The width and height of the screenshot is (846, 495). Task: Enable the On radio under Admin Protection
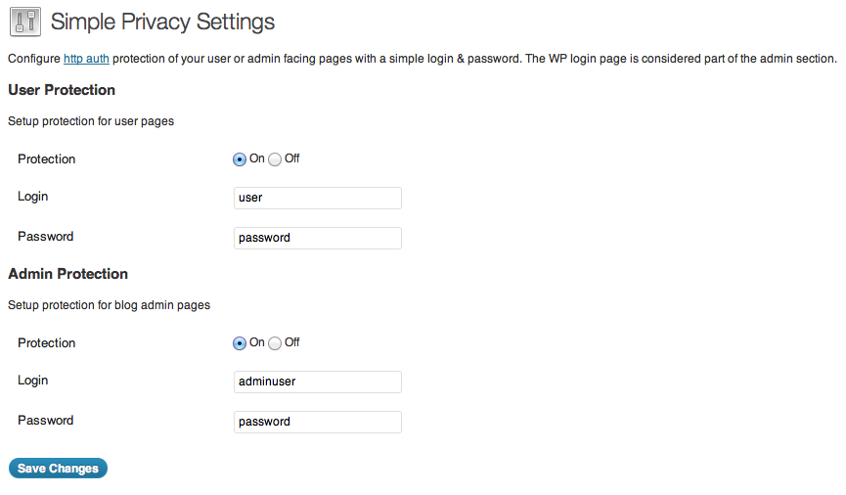[x=239, y=343]
